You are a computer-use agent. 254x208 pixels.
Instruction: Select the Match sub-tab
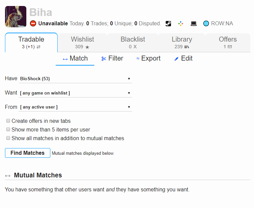click(75, 59)
